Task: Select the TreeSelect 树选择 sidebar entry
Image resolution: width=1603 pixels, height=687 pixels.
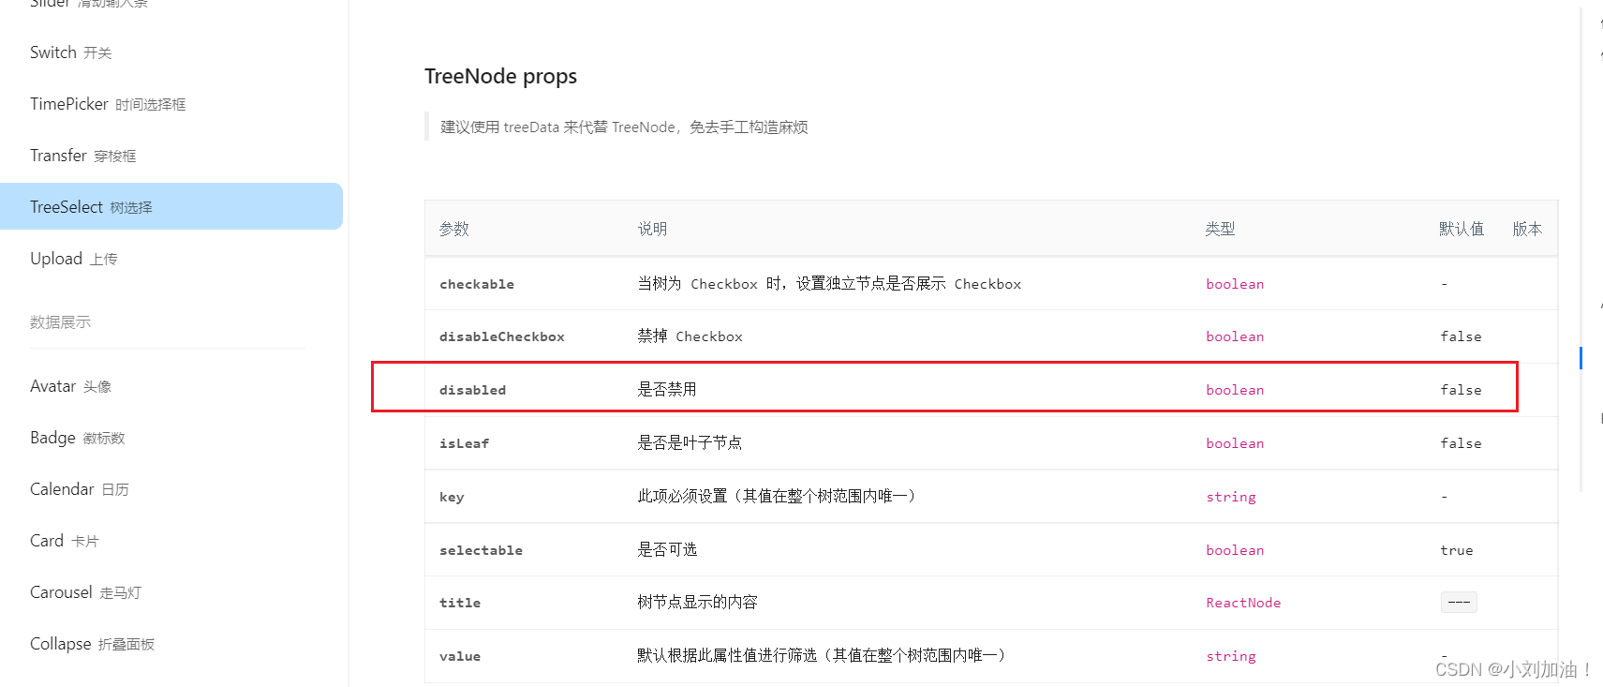Action: (x=171, y=206)
